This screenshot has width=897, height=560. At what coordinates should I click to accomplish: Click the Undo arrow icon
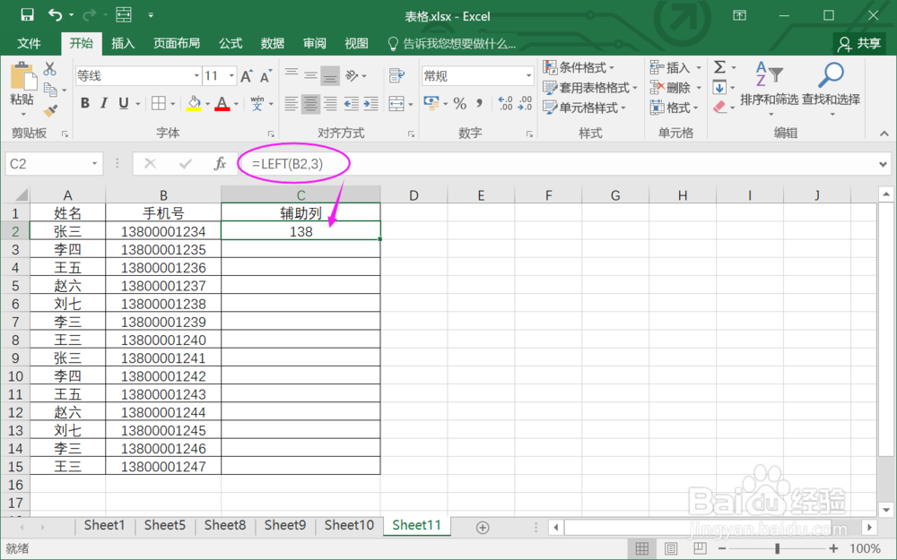click(56, 15)
